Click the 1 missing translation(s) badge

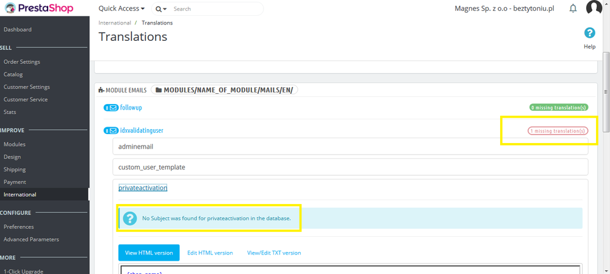(x=558, y=131)
